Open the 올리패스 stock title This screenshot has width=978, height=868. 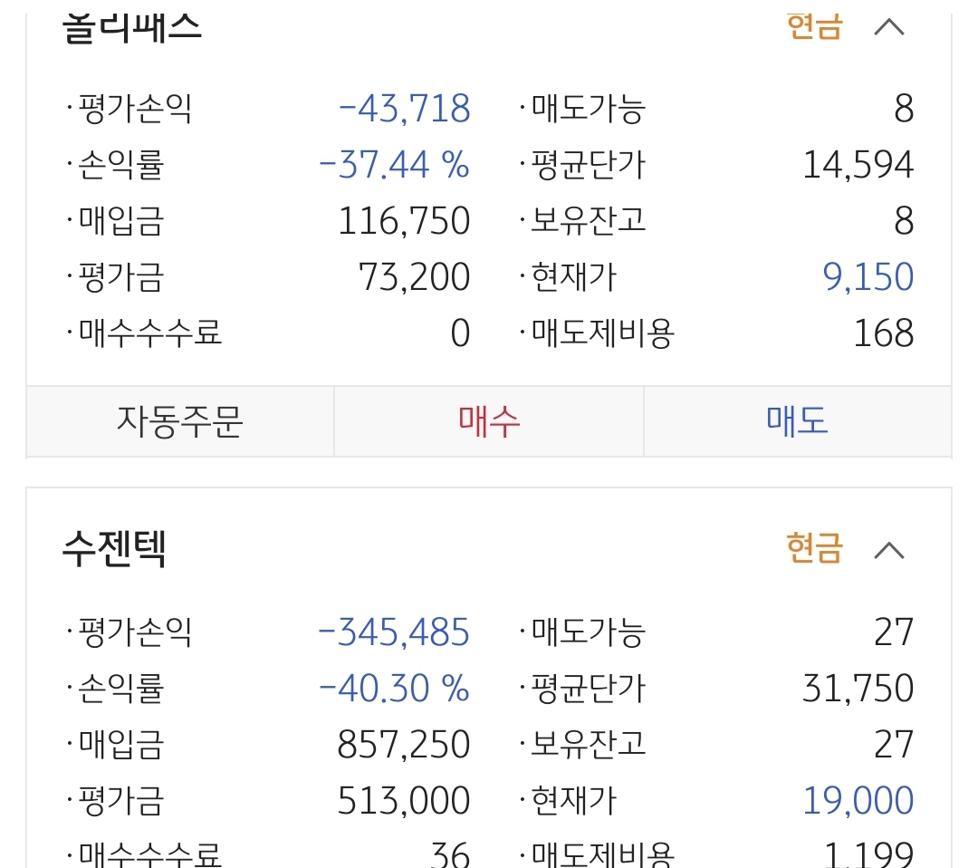pyautogui.click(x=132, y=27)
